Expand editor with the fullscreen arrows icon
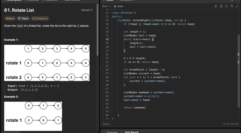Viewport: 241px width, 133px height. [237, 6]
